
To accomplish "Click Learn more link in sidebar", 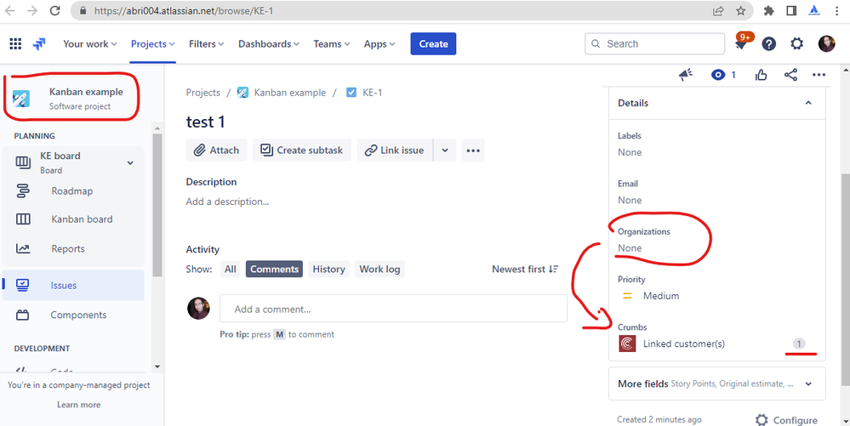I will point(78,405).
